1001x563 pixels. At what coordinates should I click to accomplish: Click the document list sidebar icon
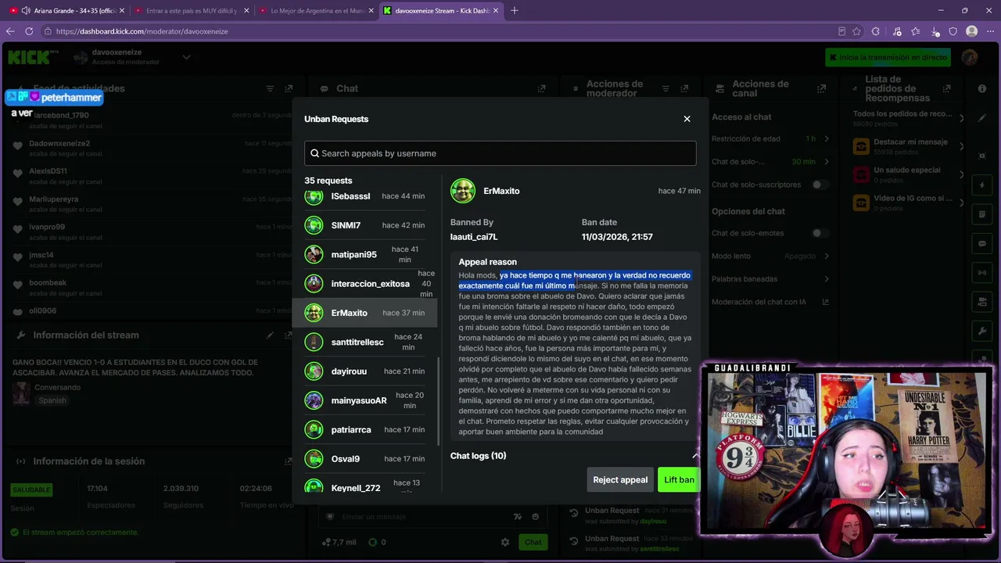(982, 214)
